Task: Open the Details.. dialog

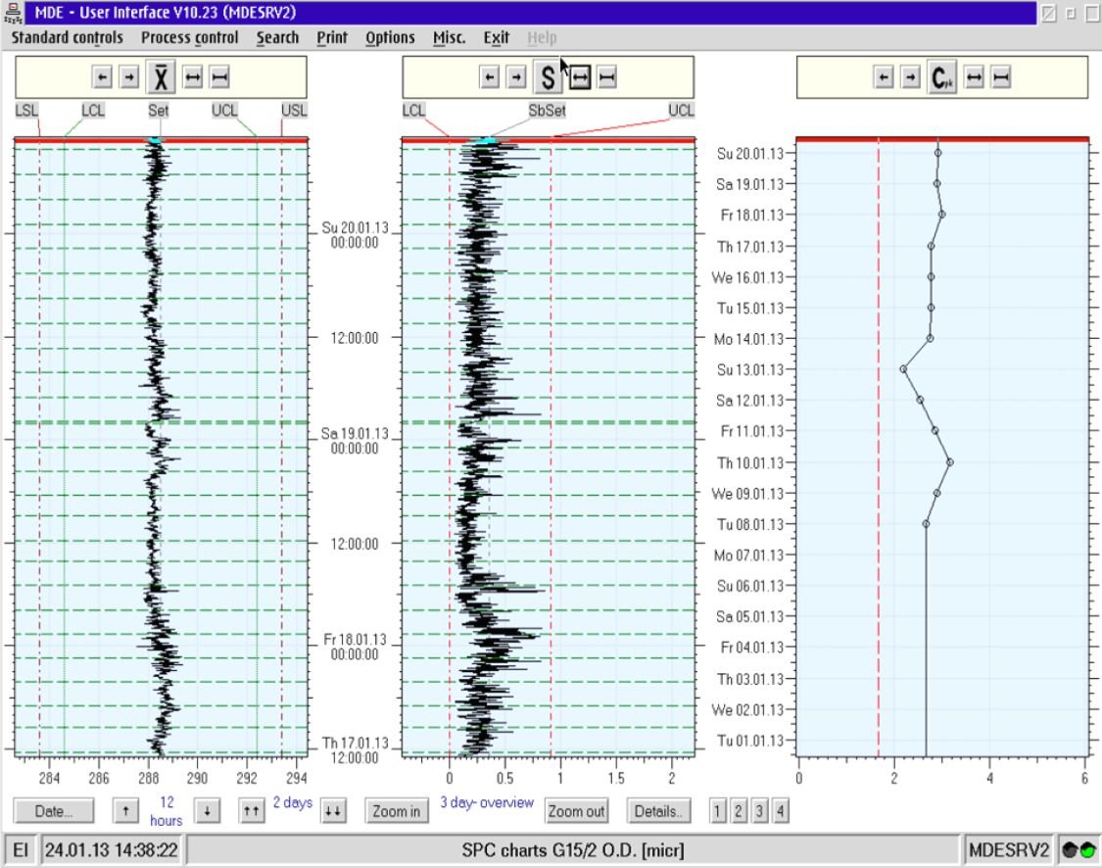Action: pyautogui.click(x=658, y=810)
